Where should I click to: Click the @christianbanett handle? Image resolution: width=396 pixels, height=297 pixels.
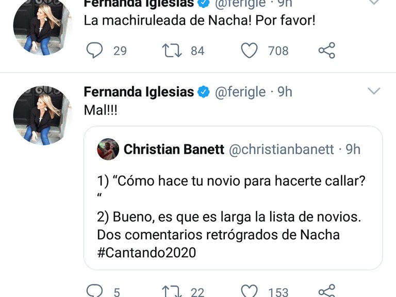(x=281, y=150)
